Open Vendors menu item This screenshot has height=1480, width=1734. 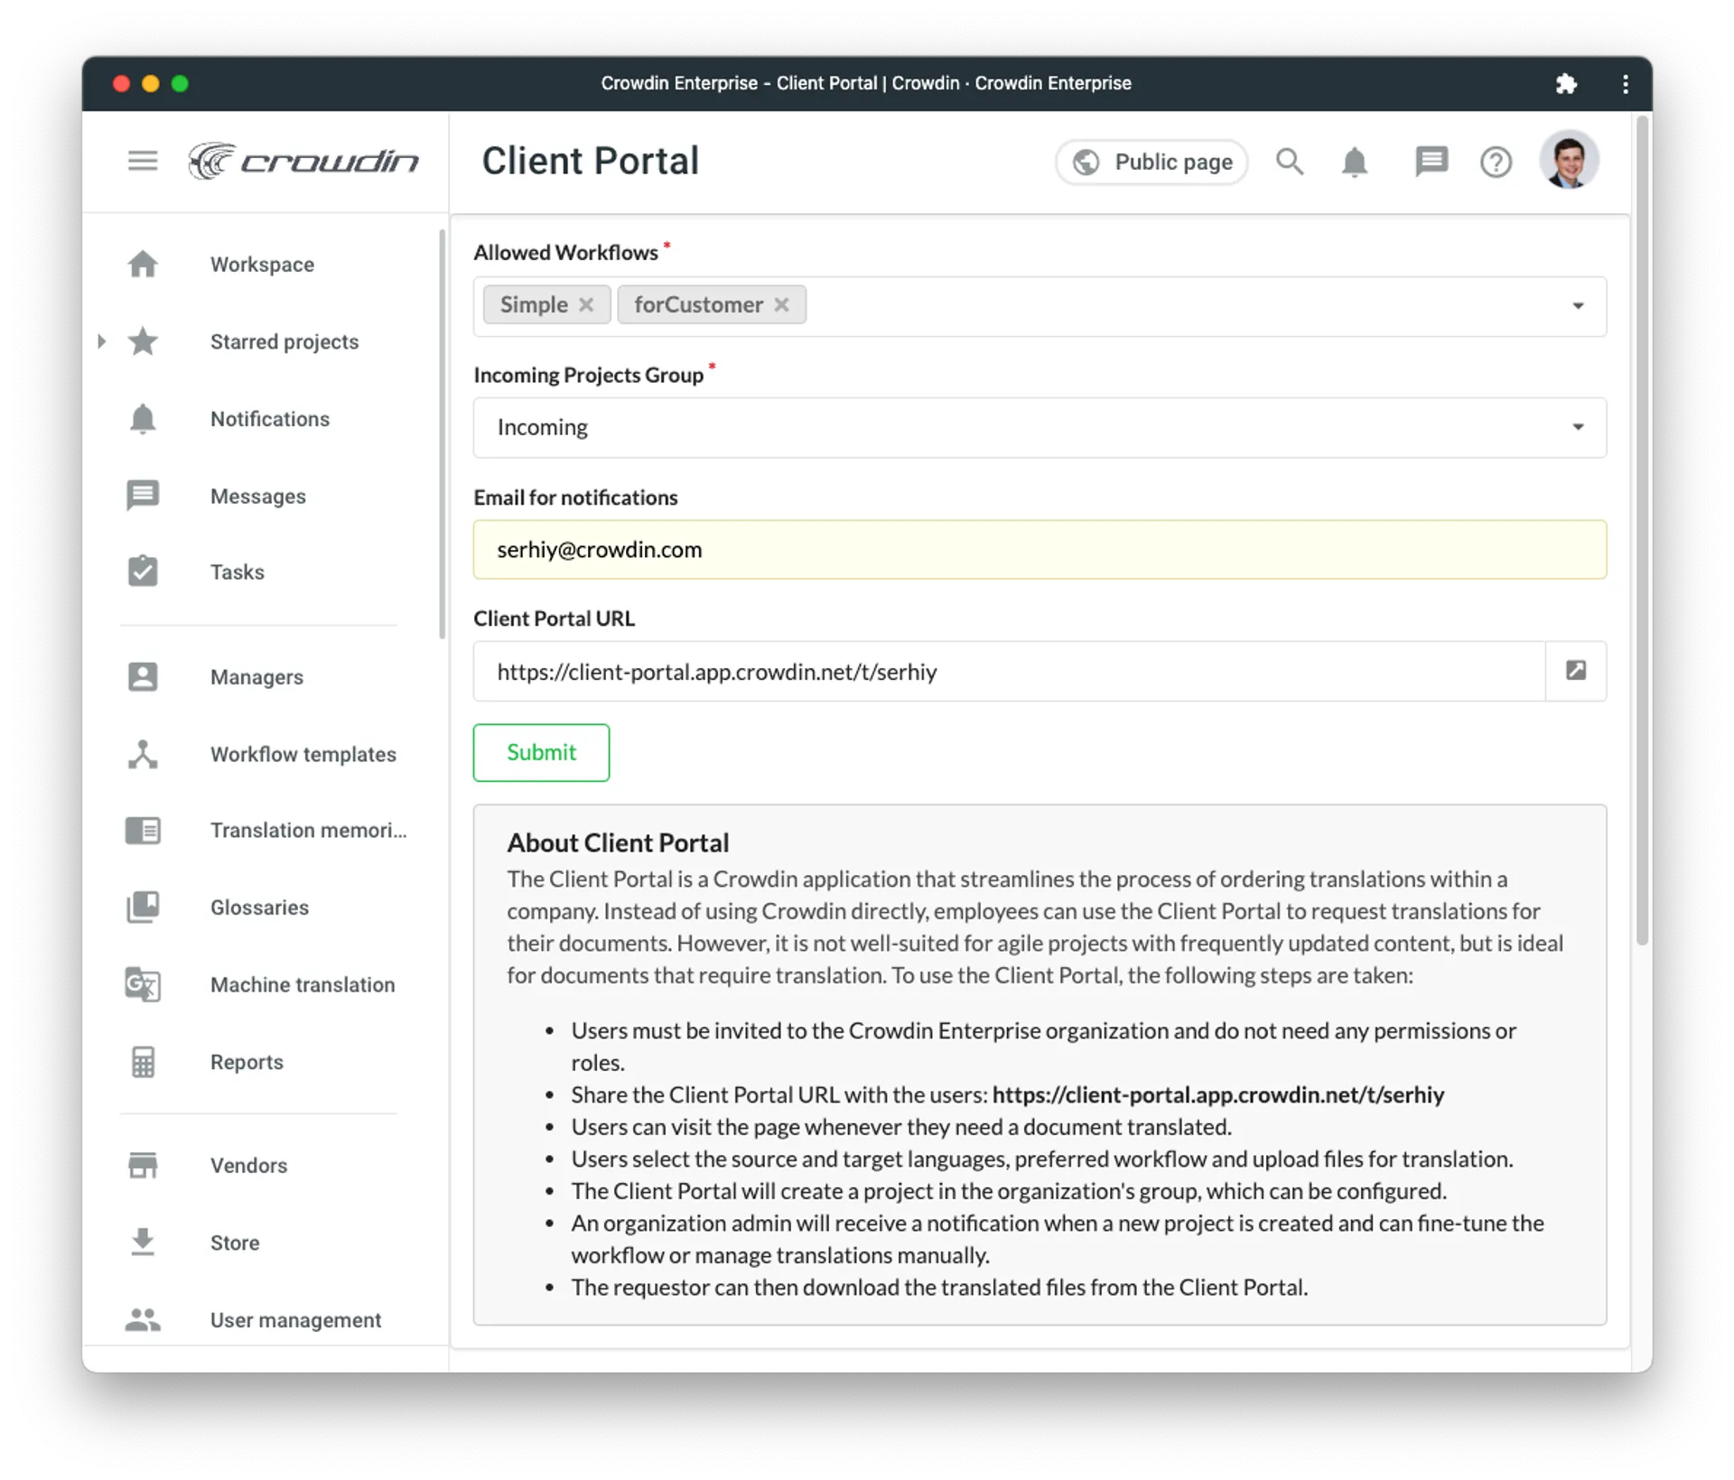[x=248, y=1166]
